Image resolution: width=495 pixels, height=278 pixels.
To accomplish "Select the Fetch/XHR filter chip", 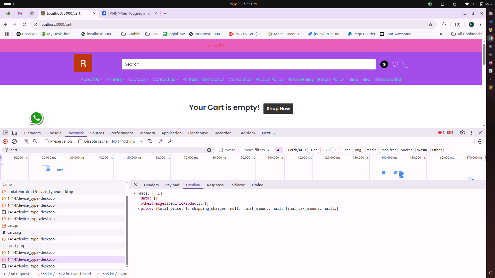I will (297, 150).
